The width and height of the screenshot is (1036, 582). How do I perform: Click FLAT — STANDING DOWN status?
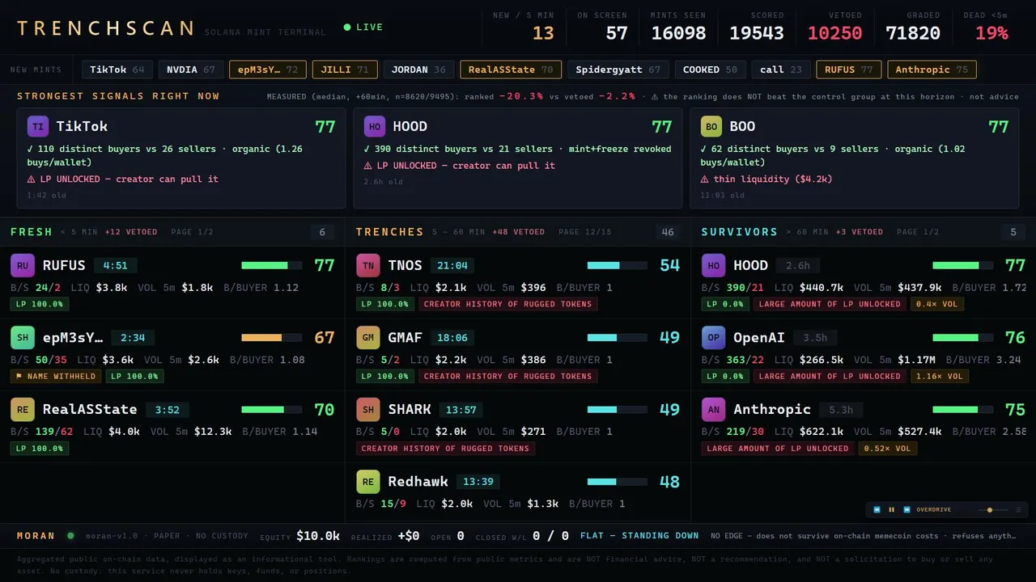point(639,535)
